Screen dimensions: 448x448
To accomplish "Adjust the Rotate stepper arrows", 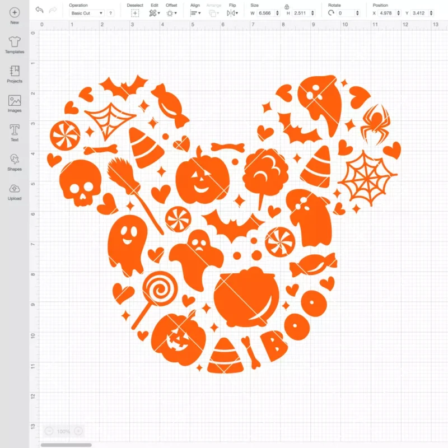I will (357, 13).
